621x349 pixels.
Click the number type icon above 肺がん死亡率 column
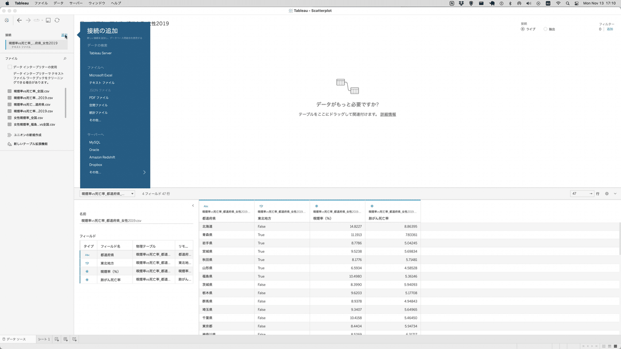coord(372,206)
